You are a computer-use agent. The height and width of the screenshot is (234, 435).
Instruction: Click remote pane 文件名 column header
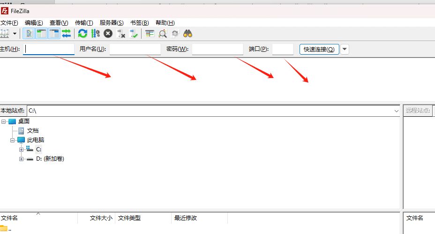pos(414,218)
